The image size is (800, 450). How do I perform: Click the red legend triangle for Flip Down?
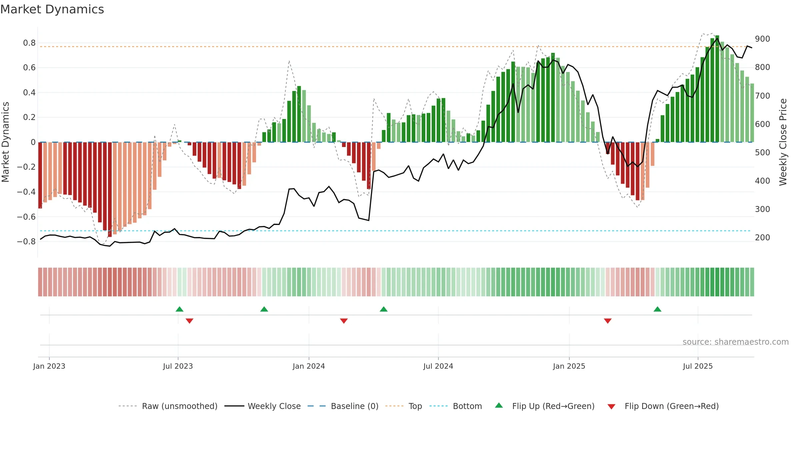(611, 407)
